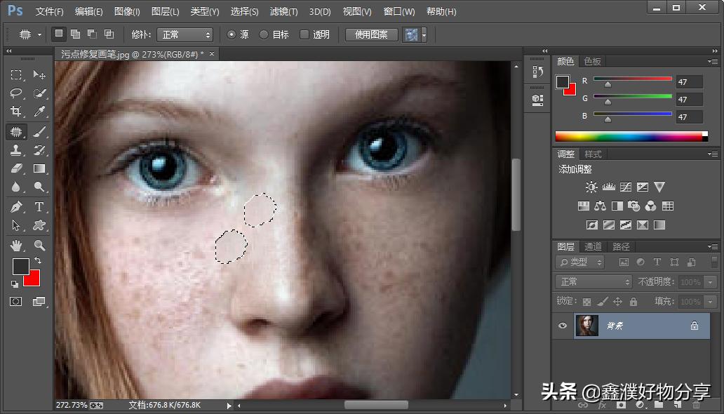
Task: Enable the 透明 (Transparent) checkbox
Action: pyautogui.click(x=304, y=34)
